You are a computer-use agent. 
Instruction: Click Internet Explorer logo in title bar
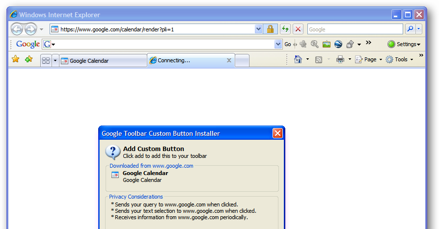(13, 15)
